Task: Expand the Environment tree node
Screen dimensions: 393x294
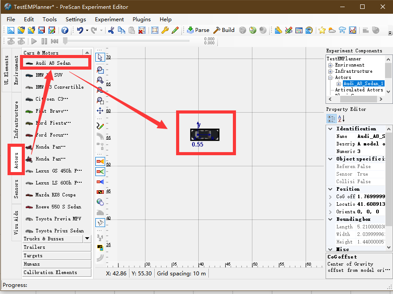Action: coord(330,65)
